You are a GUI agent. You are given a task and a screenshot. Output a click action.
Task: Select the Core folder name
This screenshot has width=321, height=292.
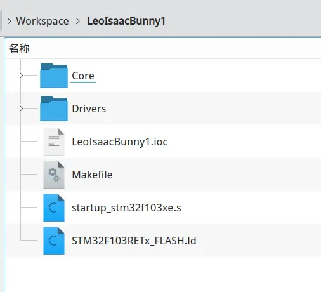(x=83, y=76)
